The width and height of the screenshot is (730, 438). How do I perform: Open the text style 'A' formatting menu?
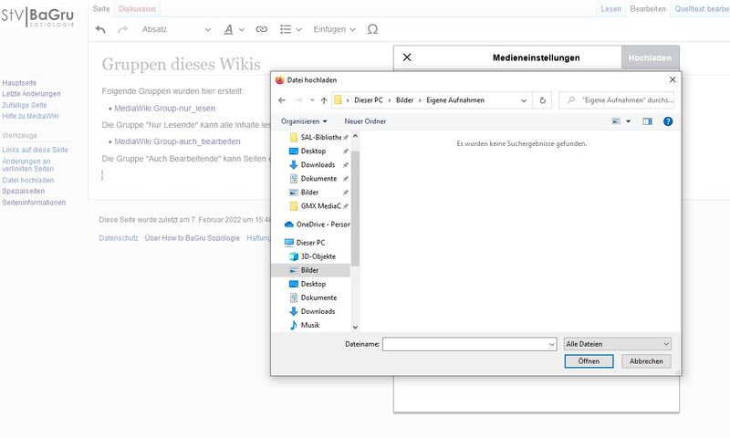[x=234, y=29]
